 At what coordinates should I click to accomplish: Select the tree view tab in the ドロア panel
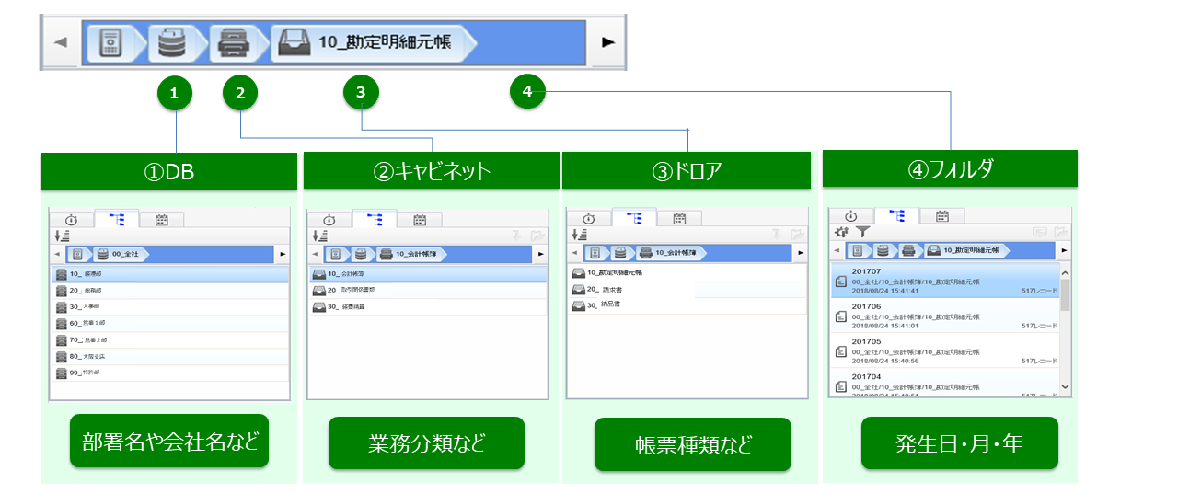[x=634, y=218]
